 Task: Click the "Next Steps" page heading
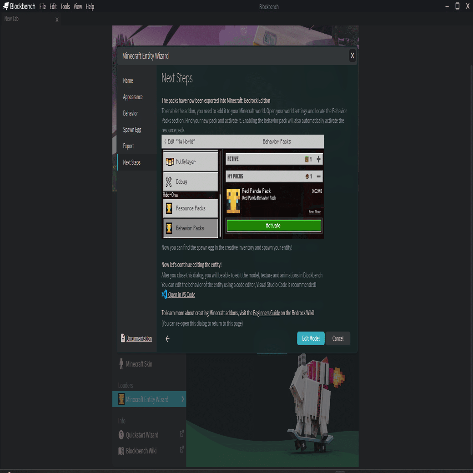(177, 78)
